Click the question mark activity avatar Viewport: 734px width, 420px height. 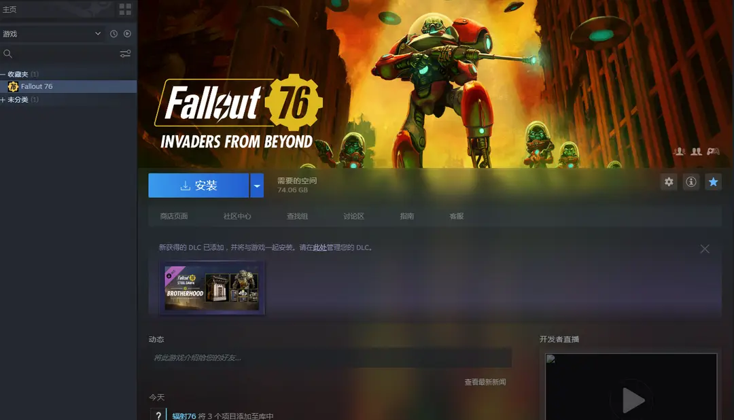pos(158,415)
